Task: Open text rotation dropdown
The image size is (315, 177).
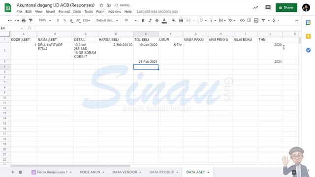Action: 232,21
